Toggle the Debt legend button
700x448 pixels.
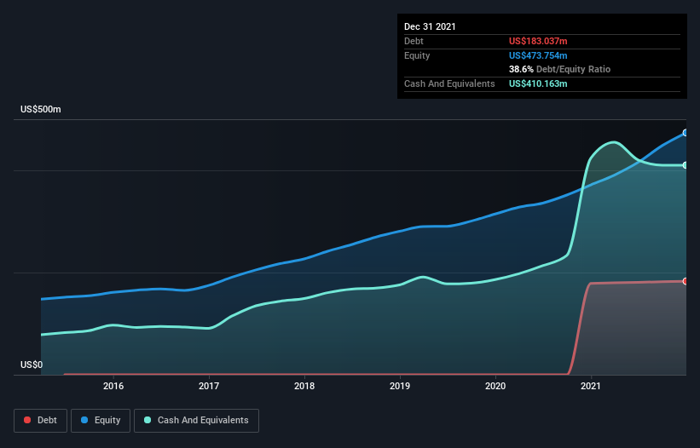coord(40,421)
